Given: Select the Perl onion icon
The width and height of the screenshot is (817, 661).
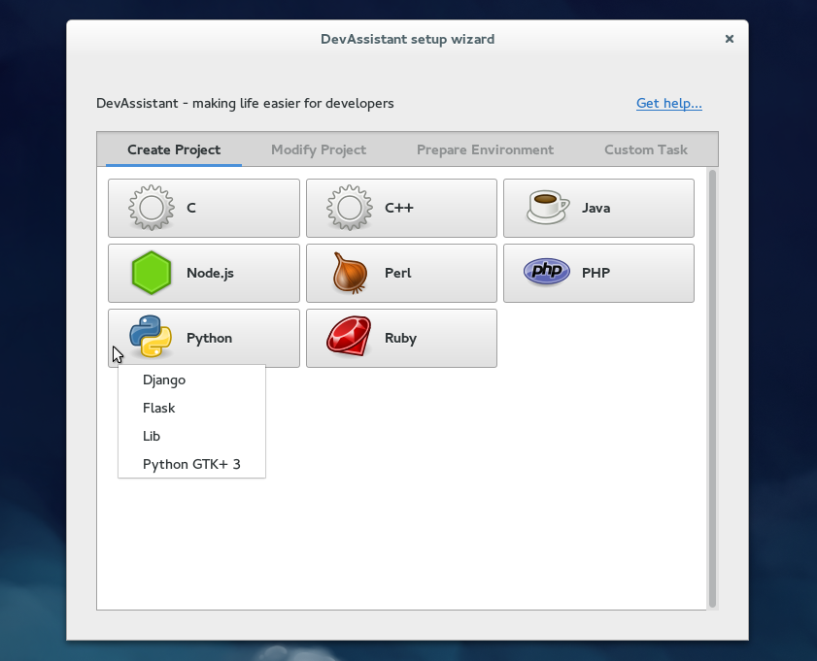Looking at the screenshot, I should (348, 273).
